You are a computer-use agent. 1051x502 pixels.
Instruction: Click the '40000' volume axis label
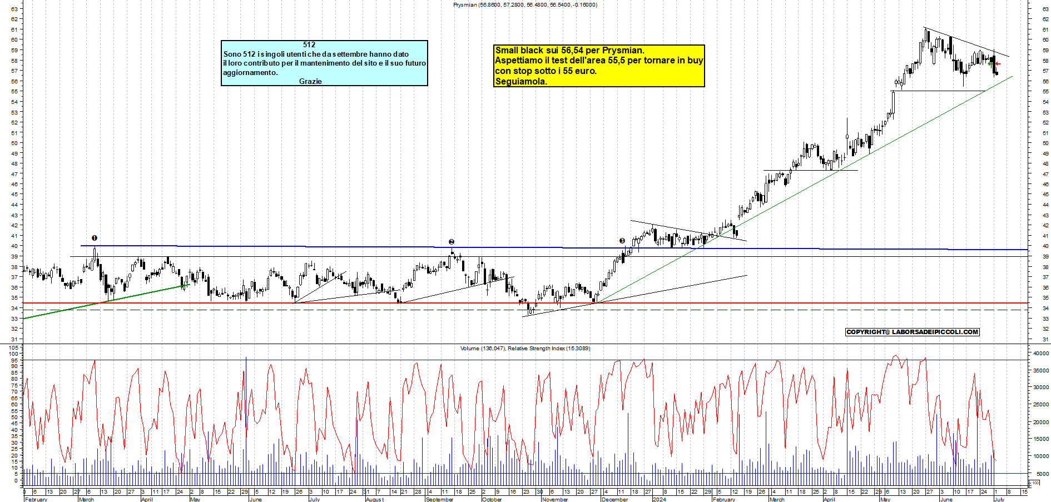(1041, 353)
